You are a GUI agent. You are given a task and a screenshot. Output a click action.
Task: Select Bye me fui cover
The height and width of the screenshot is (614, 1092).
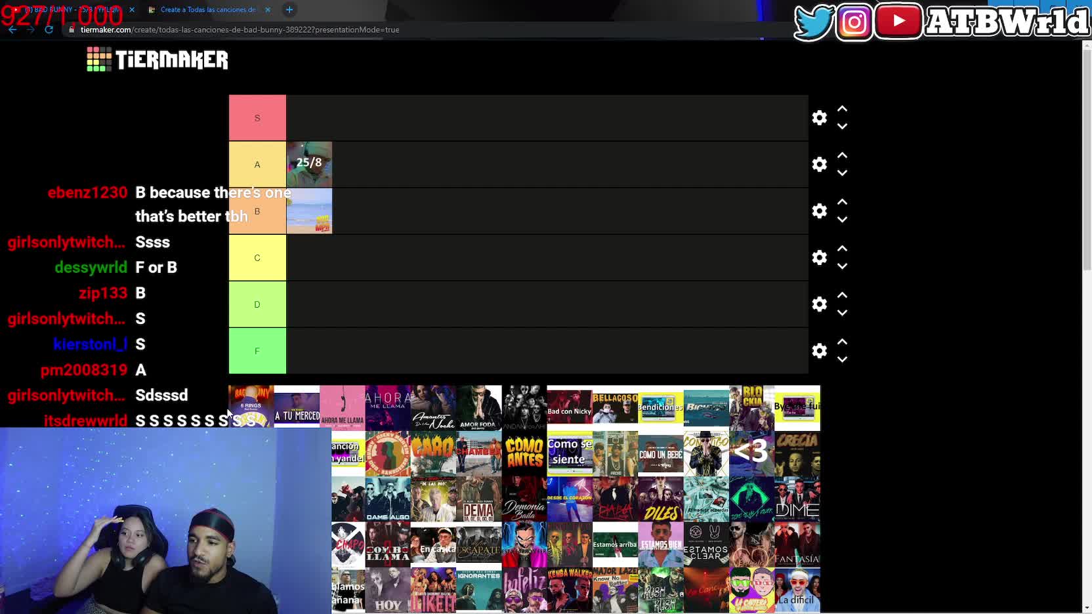coord(797,408)
